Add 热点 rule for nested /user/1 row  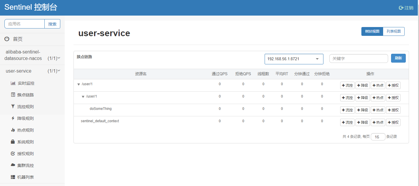[x=378, y=98]
